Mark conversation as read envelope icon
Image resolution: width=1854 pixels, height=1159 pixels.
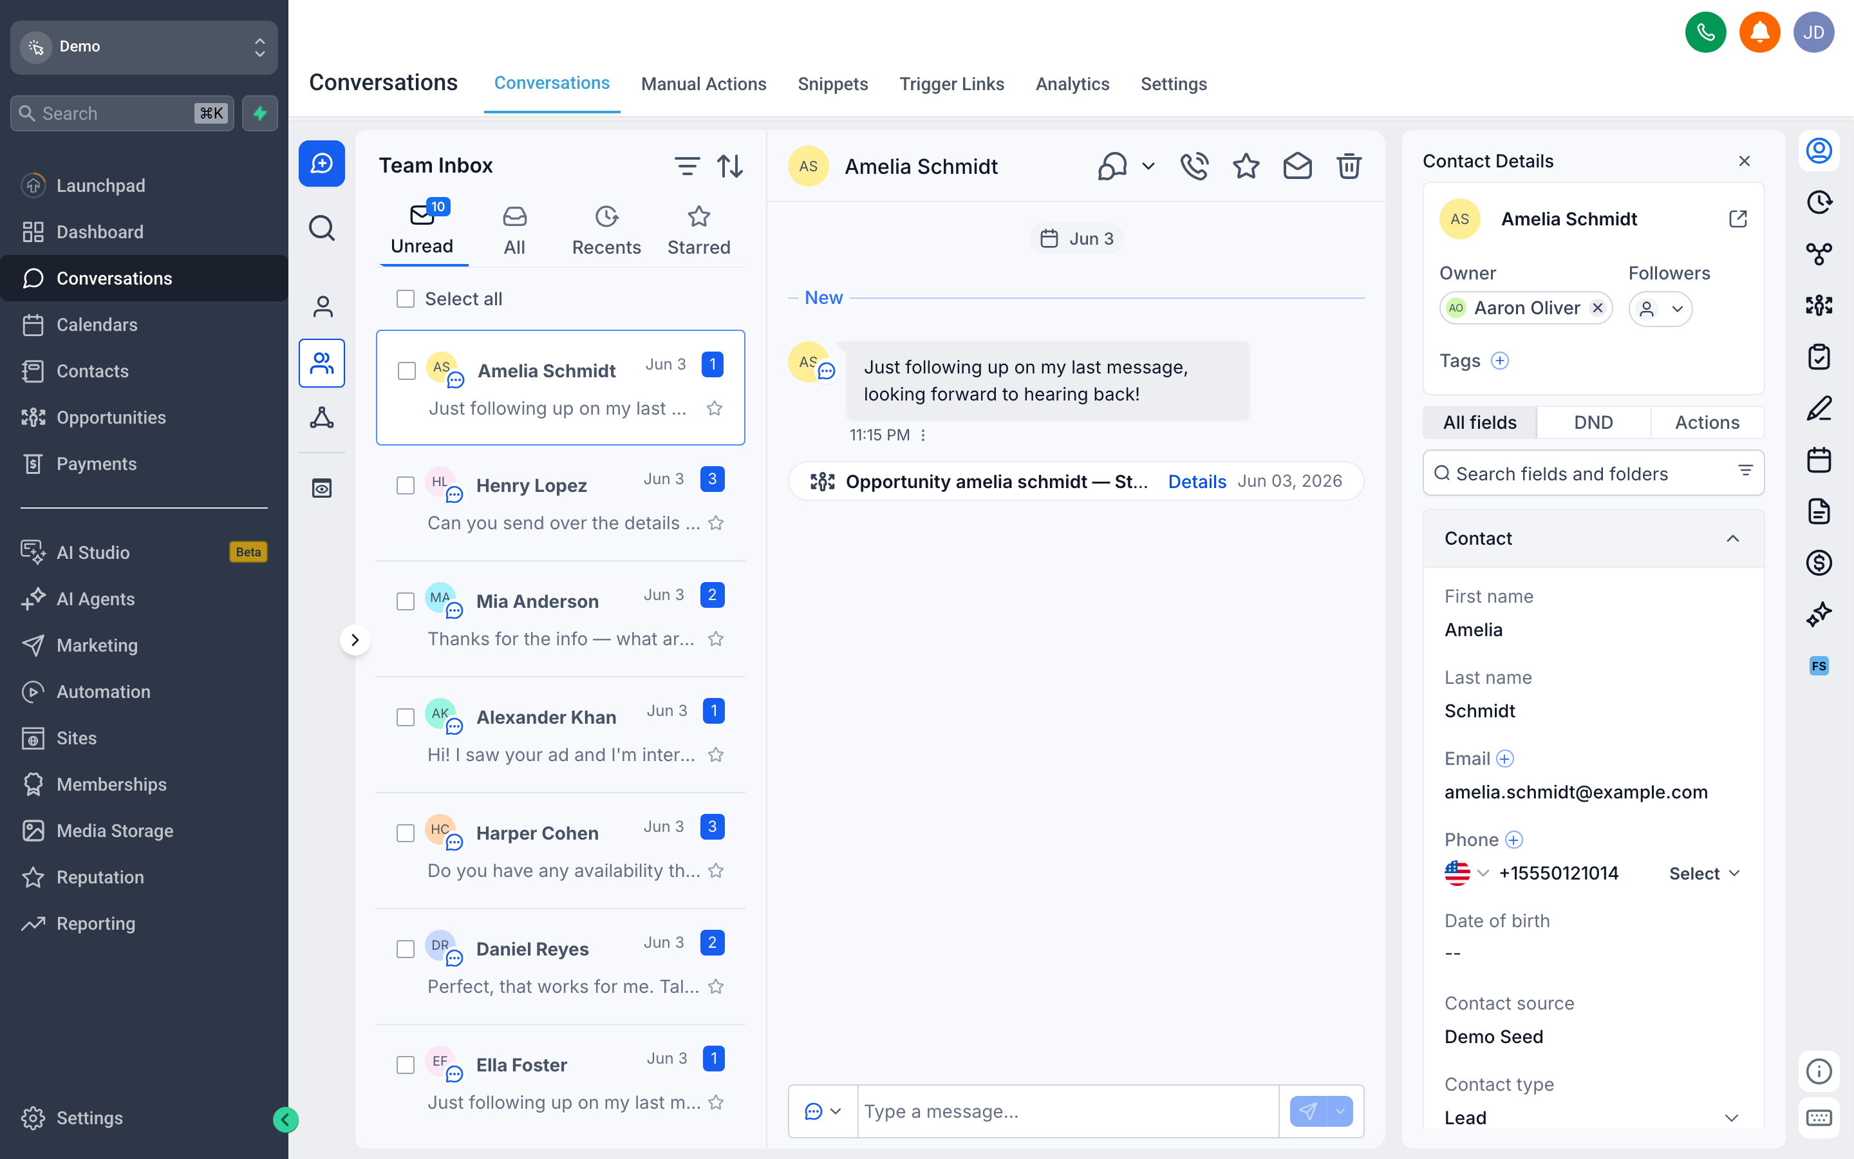tap(1297, 165)
